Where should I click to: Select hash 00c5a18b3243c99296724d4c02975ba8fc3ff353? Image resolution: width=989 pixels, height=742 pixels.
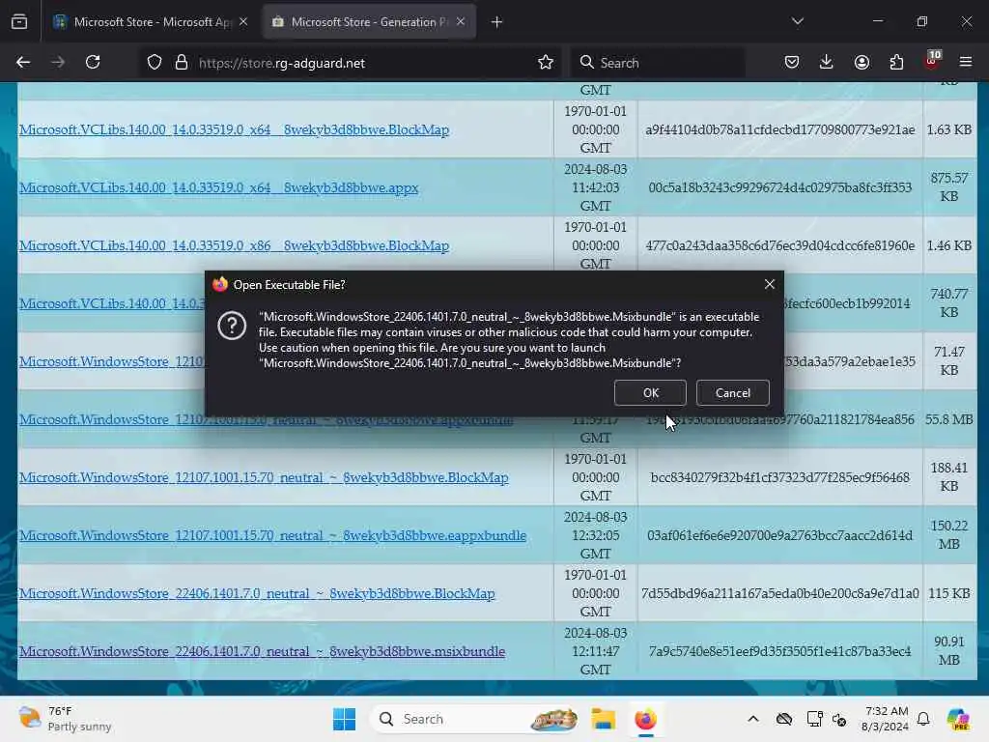pyautogui.click(x=779, y=188)
